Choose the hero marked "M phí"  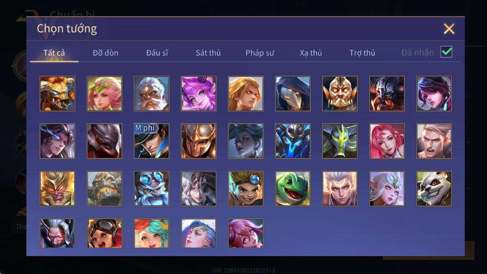[152, 141]
